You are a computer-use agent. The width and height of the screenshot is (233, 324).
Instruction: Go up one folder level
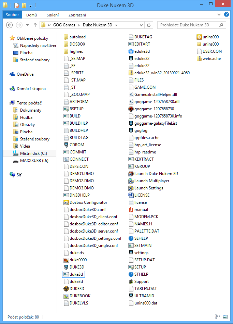[35, 25]
